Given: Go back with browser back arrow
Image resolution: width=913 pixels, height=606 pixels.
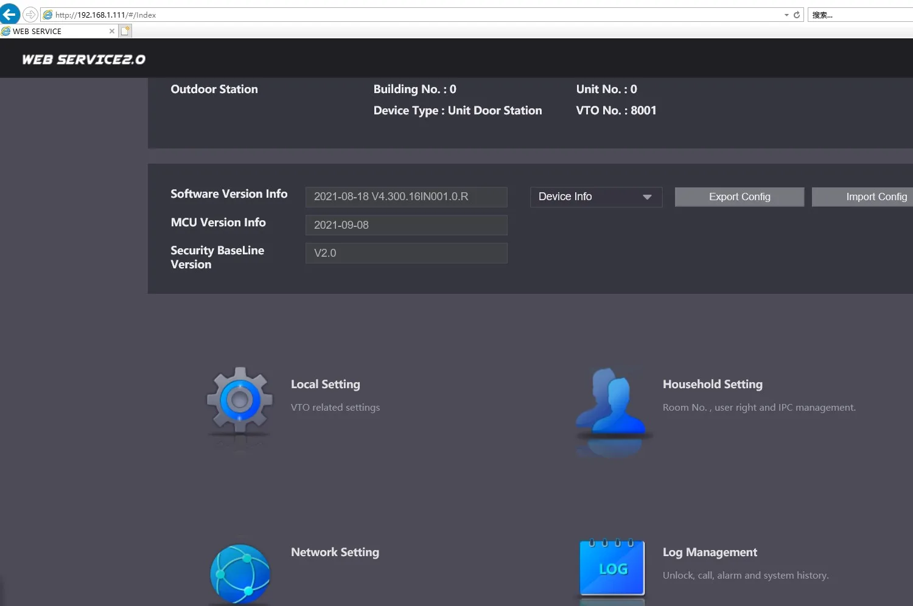Looking at the screenshot, I should tap(10, 14).
